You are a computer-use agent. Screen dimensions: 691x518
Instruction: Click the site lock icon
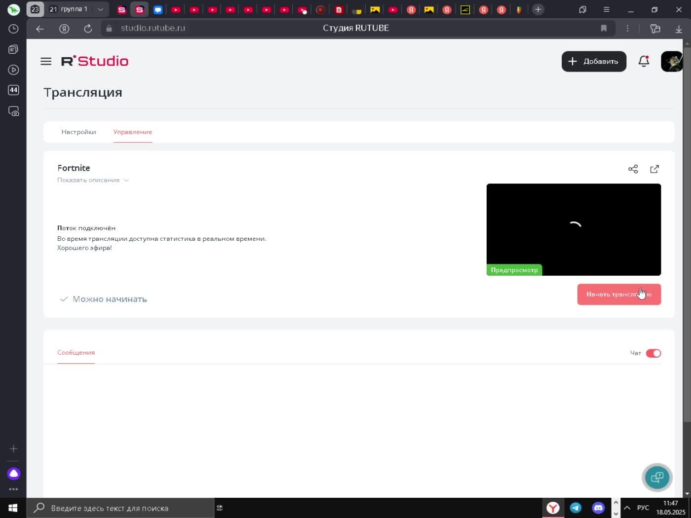pyautogui.click(x=109, y=28)
